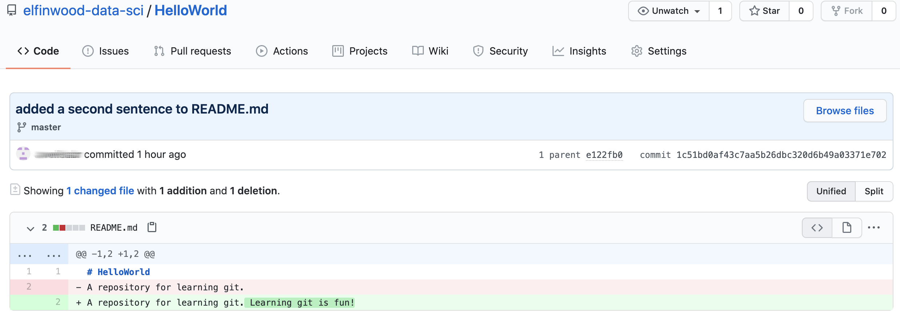Open the three-dot file options menu
900x318 pixels.
873,228
